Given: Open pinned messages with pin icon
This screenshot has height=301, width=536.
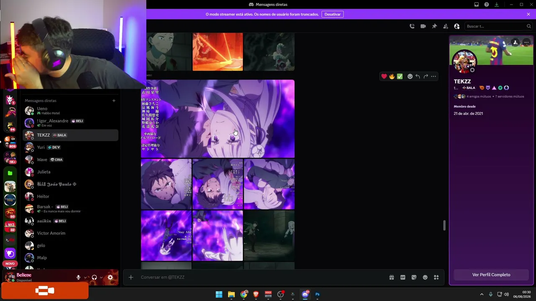Looking at the screenshot, I should [434, 26].
